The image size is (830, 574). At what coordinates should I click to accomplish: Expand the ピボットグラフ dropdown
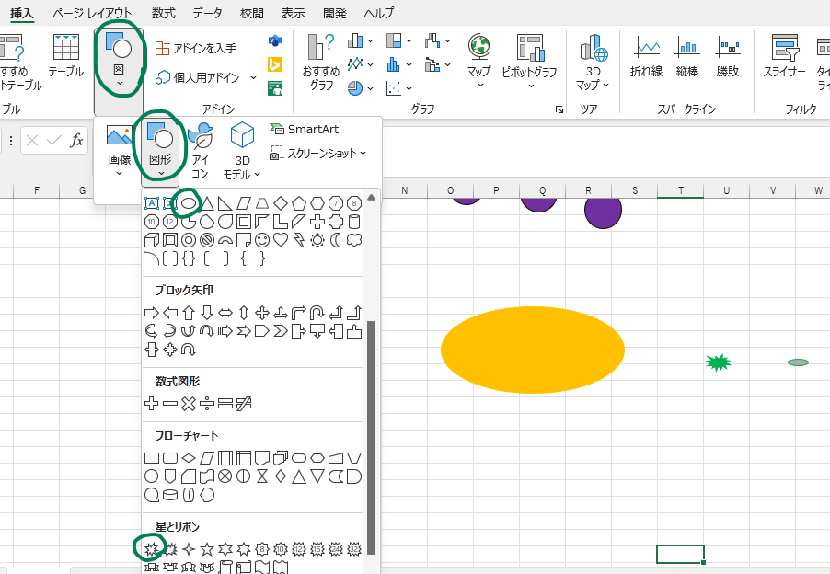click(x=530, y=62)
